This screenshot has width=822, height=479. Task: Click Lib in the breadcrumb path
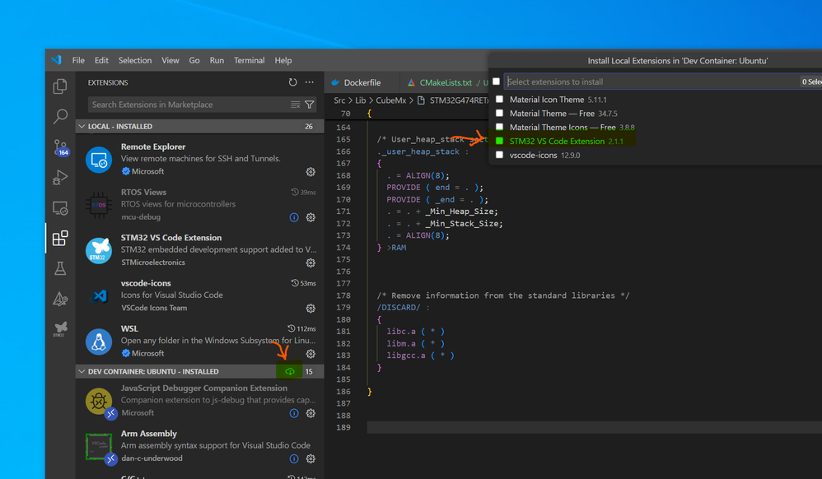(360, 100)
